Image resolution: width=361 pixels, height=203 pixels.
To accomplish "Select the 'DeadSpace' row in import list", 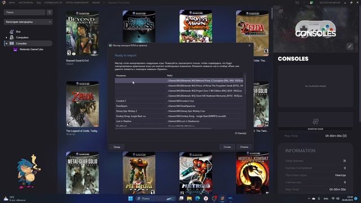I will [179, 106].
